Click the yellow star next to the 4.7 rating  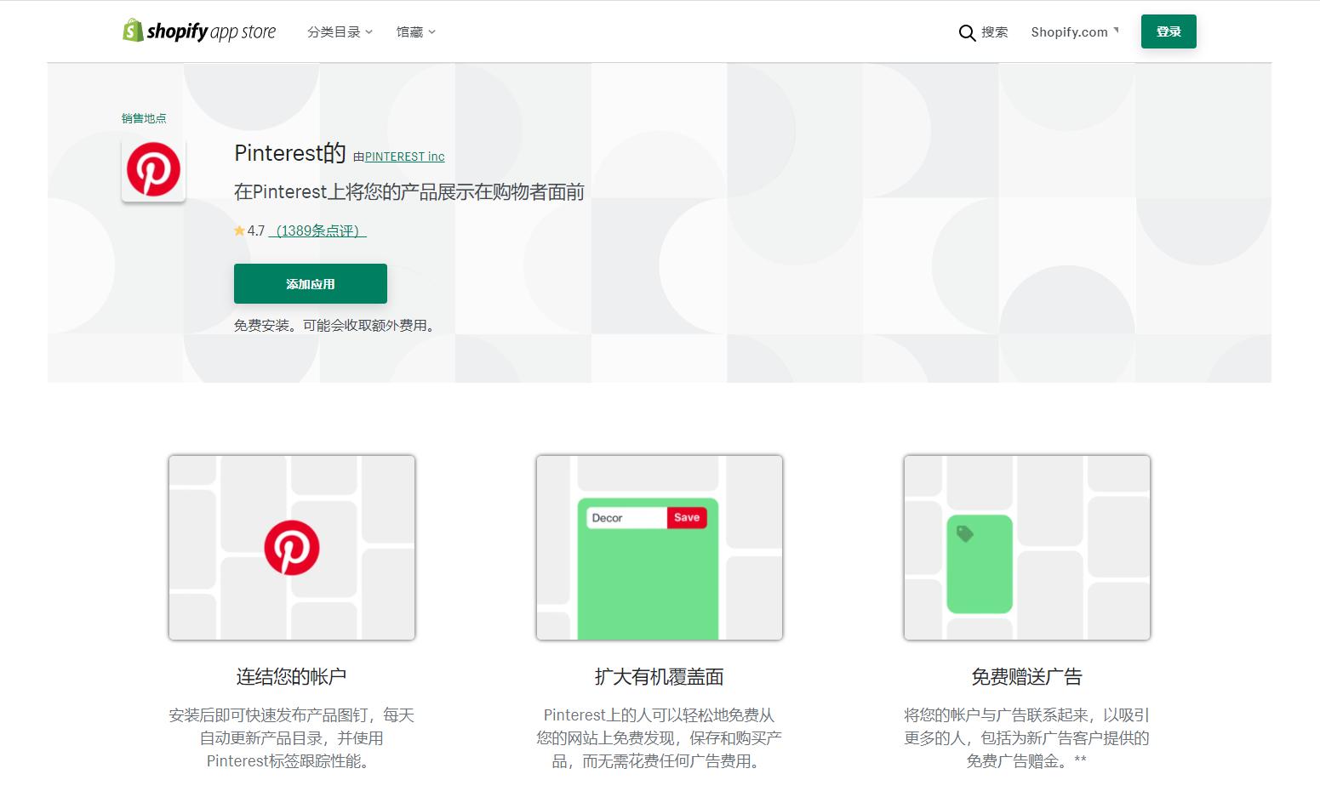[x=239, y=230]
